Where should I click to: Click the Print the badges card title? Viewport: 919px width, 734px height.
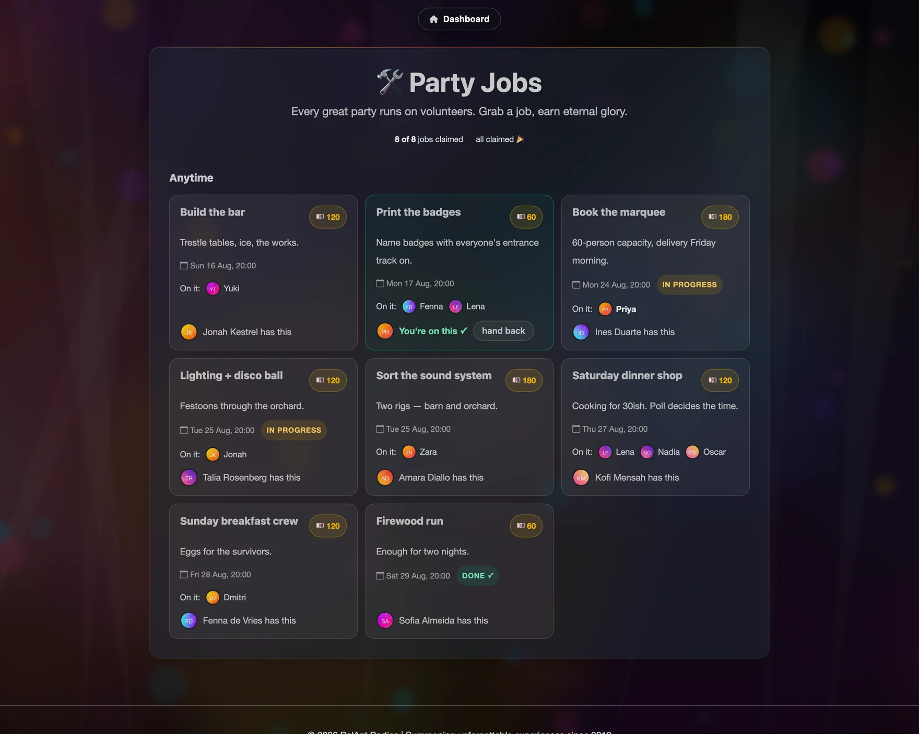click(418, 212)
